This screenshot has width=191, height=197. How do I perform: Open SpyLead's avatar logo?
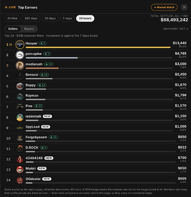point(20,128)
